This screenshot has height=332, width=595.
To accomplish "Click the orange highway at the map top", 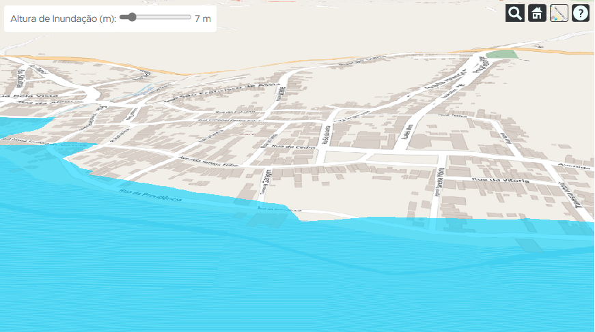I will 205,70.
